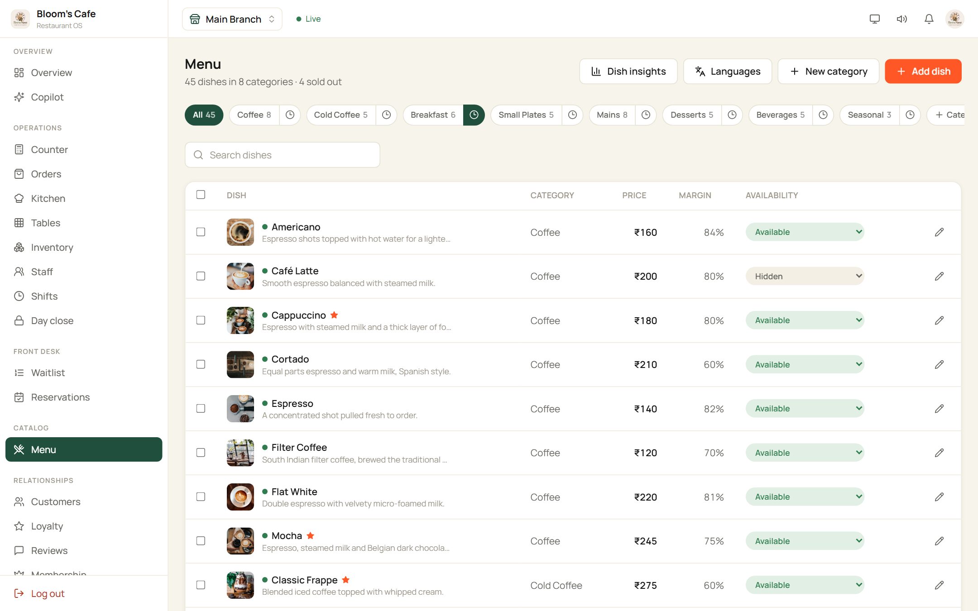978x611 pixels.
Task: Open availability dropdown for Cortado
Action: tap(805, 364)
